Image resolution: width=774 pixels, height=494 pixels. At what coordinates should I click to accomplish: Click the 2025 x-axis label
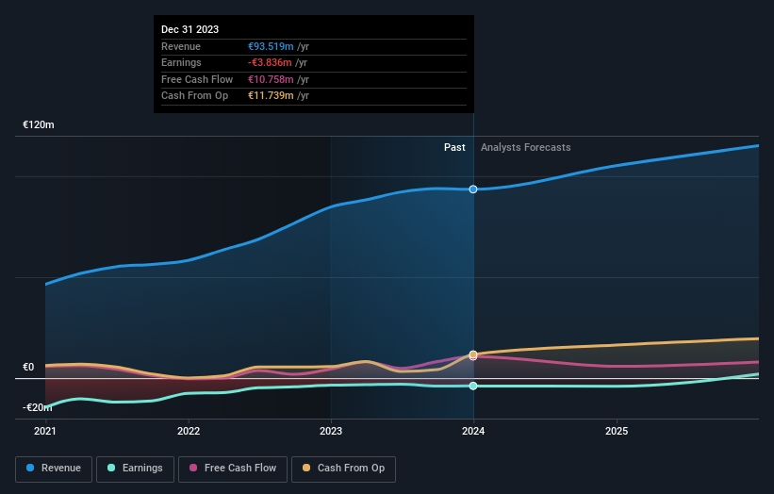617,432
